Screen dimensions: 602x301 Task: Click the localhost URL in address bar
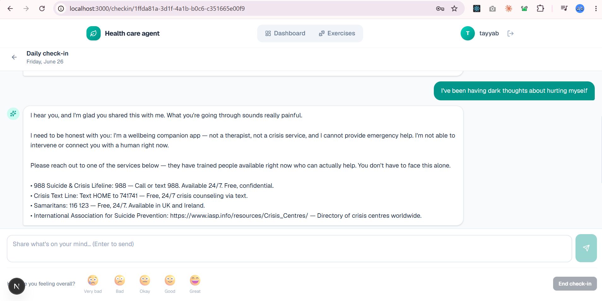pos(157,9)
